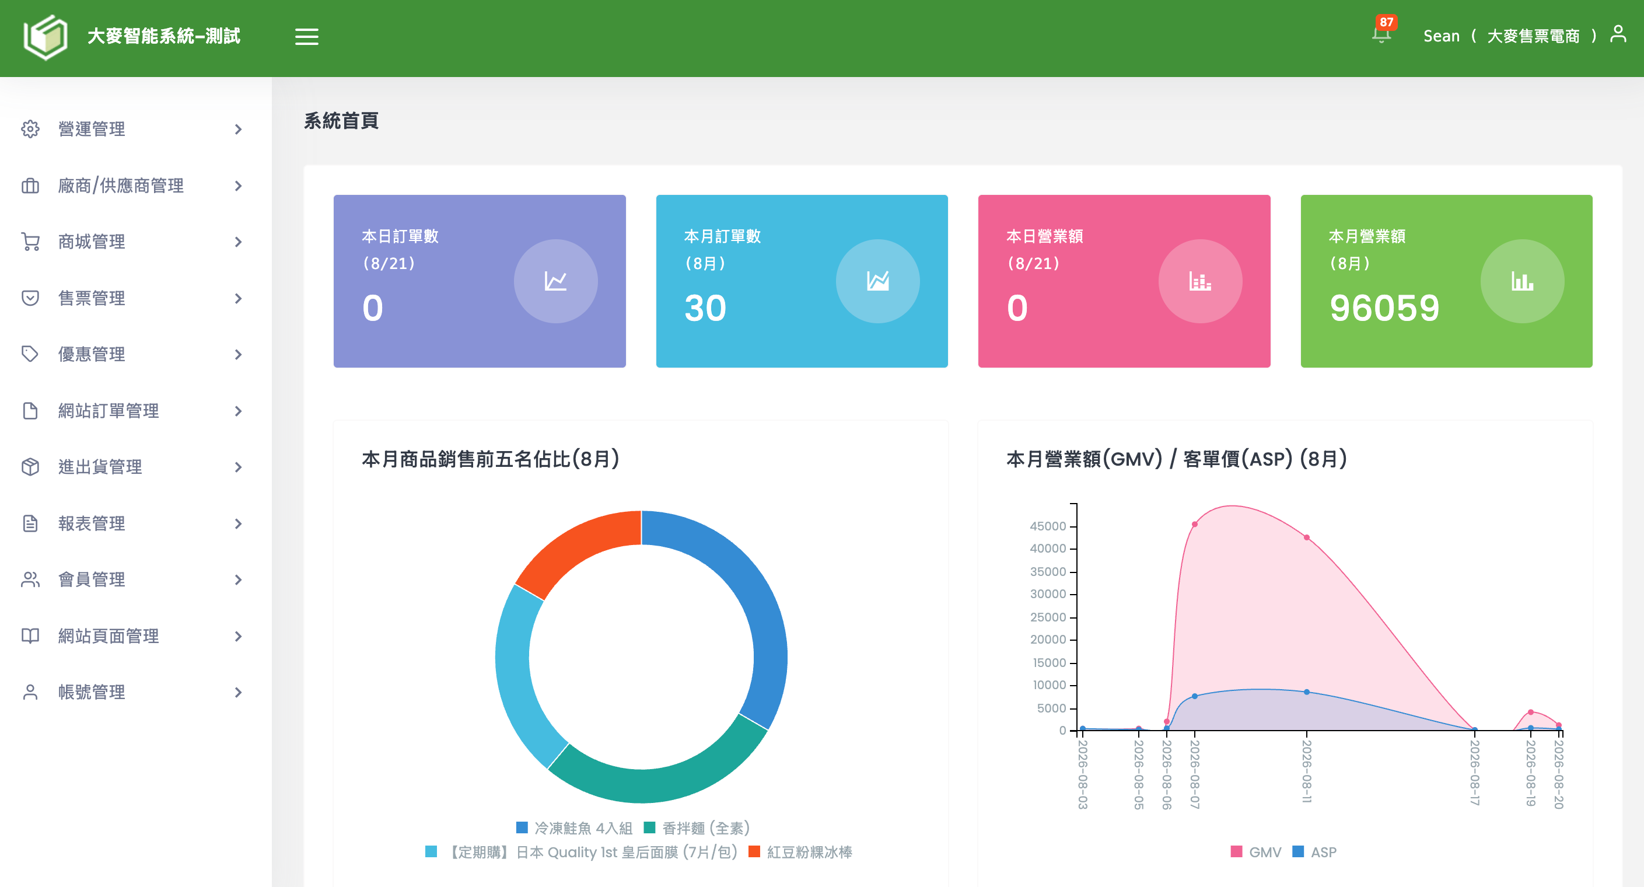The height and width of the screenshot is (887, 1644).
Task: Click the briefcase icon beside 廠商/供應商管理
Action: 30,186
